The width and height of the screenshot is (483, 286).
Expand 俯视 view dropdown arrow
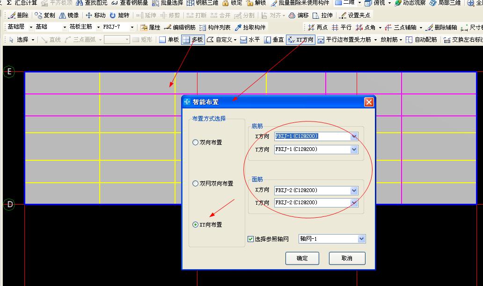point(389,3)
